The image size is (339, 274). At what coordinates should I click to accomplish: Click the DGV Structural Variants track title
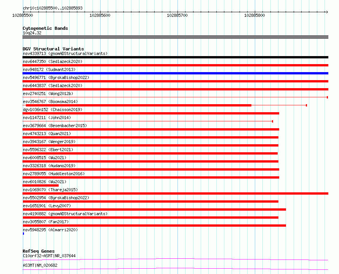(53, 49)
